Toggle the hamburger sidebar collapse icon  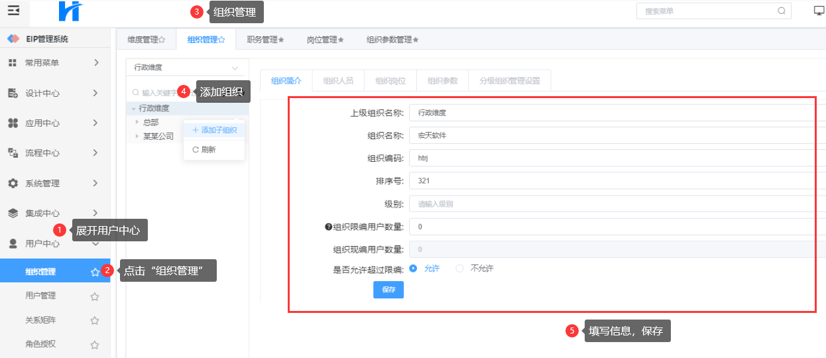point(13,11)
